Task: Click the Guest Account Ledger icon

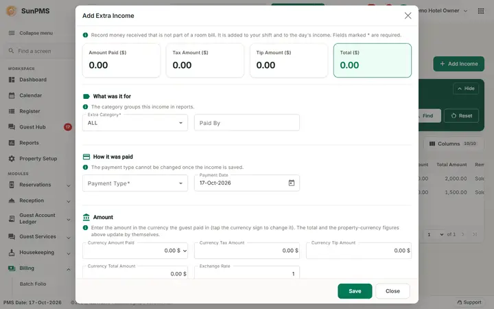Action: click(12, 218)
